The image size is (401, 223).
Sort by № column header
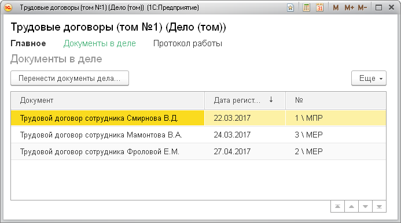click(x=336, y=101)
